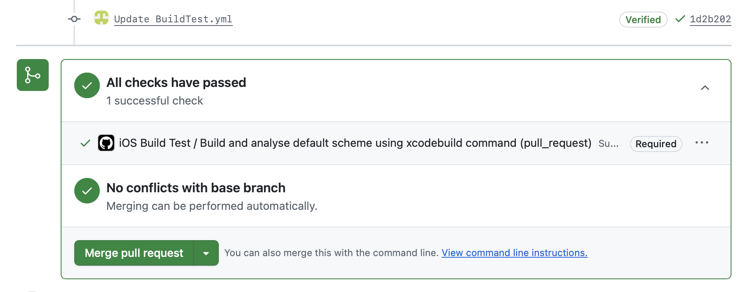Click truncated Su... status text
The height and width of the screenshot is (292, 745).
coord(608,144)
